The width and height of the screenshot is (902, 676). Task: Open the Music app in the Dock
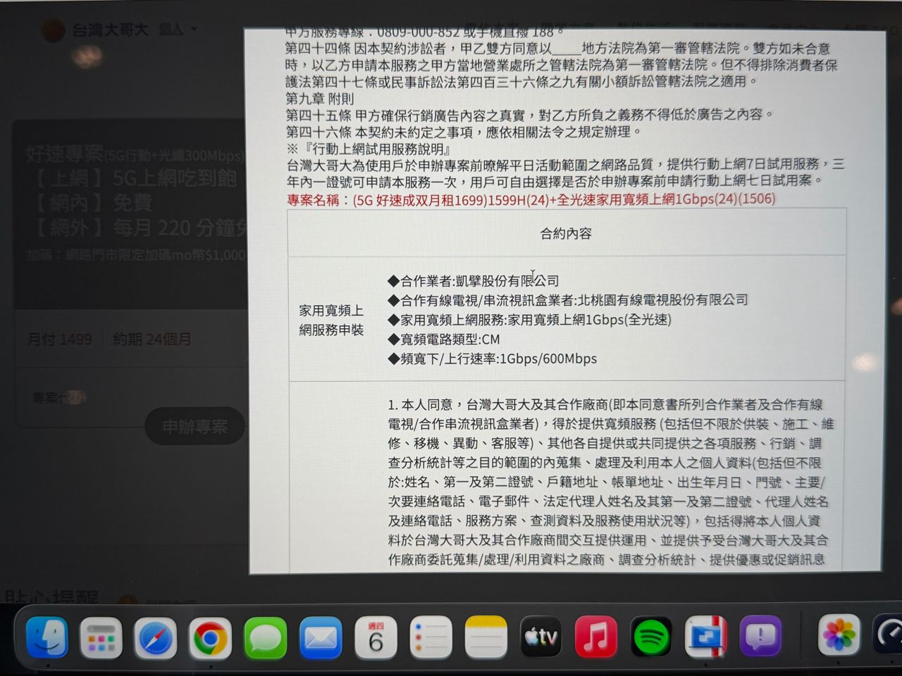(x=595, y=637)
